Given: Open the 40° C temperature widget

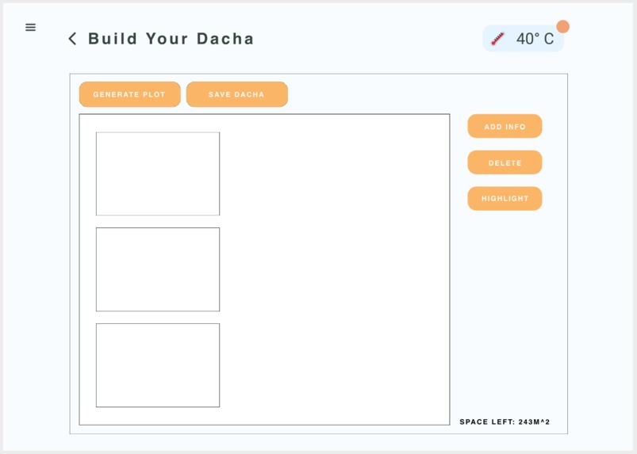Looking at the screenshot, I should (x=524, y=39).
